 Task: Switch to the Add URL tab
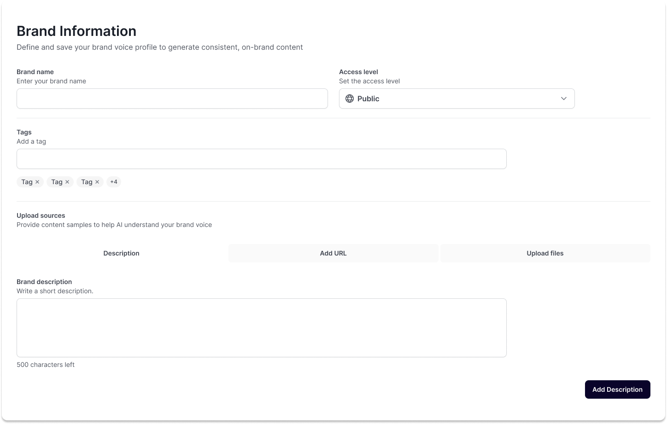click(x=333, y=253)
